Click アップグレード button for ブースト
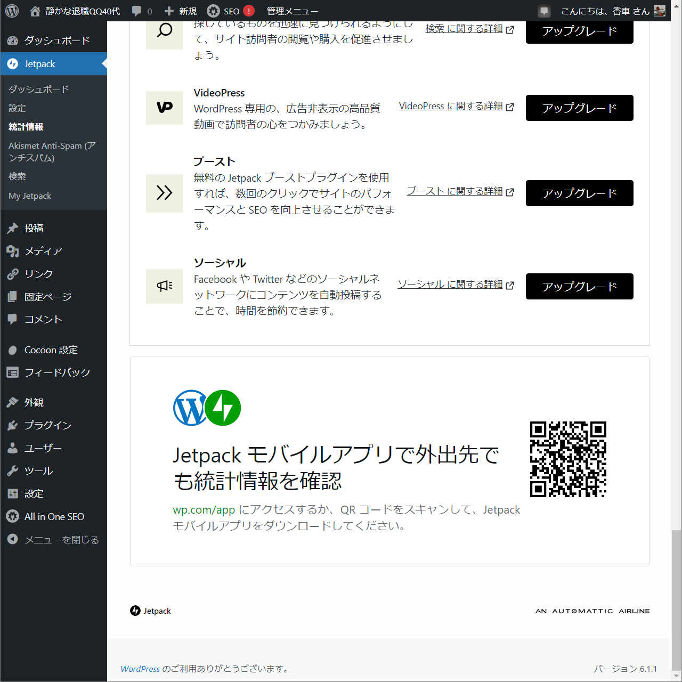The height and width of the screenshot is (682, 682). tap(580, 193)
